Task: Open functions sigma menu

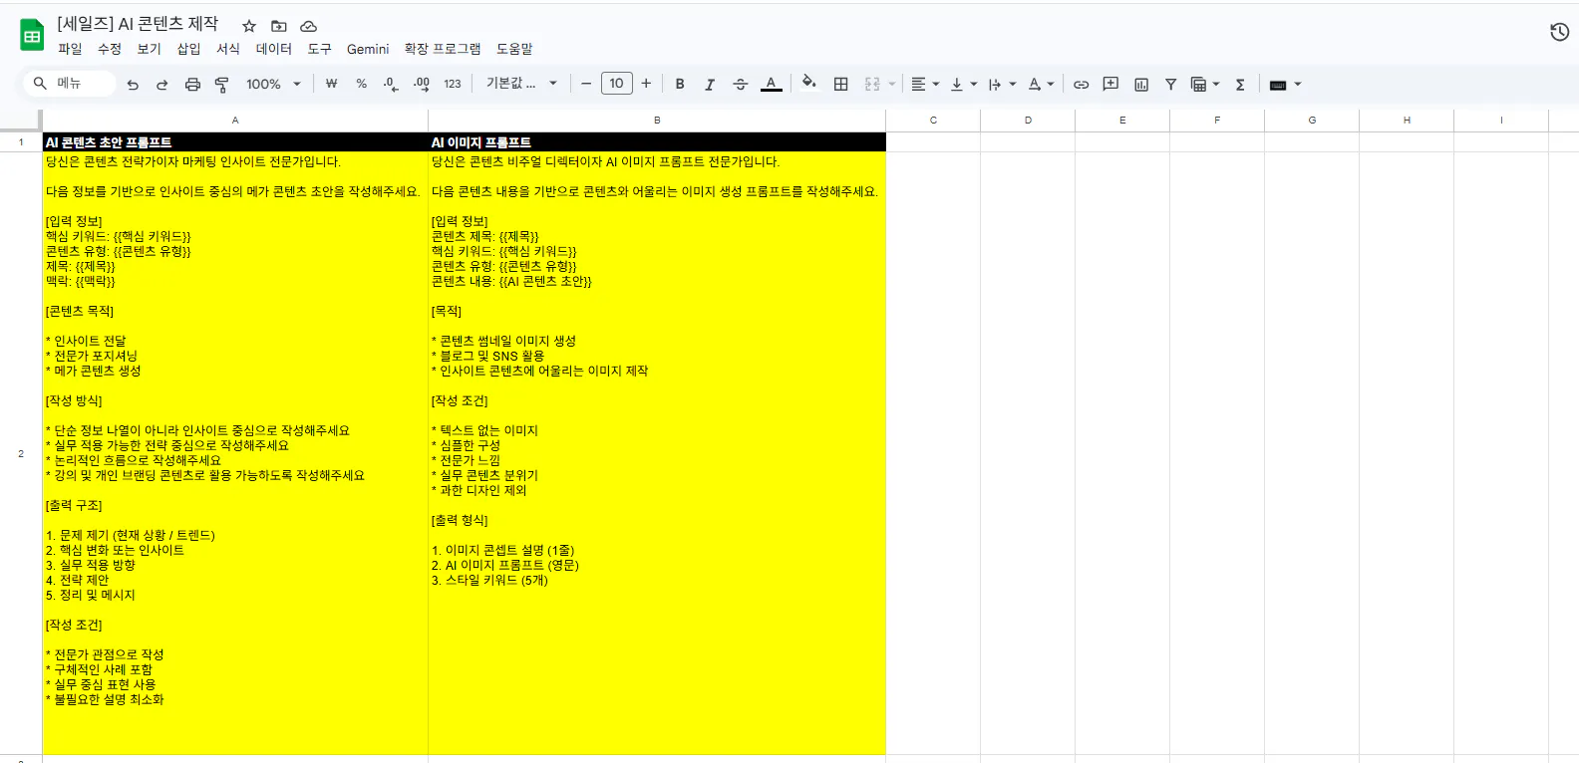Action: coord(1240,84)
